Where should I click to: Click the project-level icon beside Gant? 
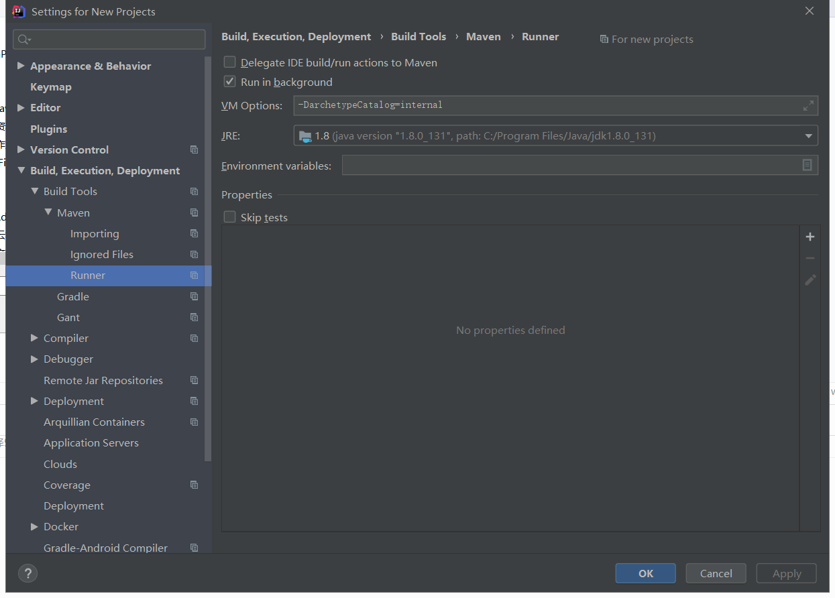[x=194, y=317]
